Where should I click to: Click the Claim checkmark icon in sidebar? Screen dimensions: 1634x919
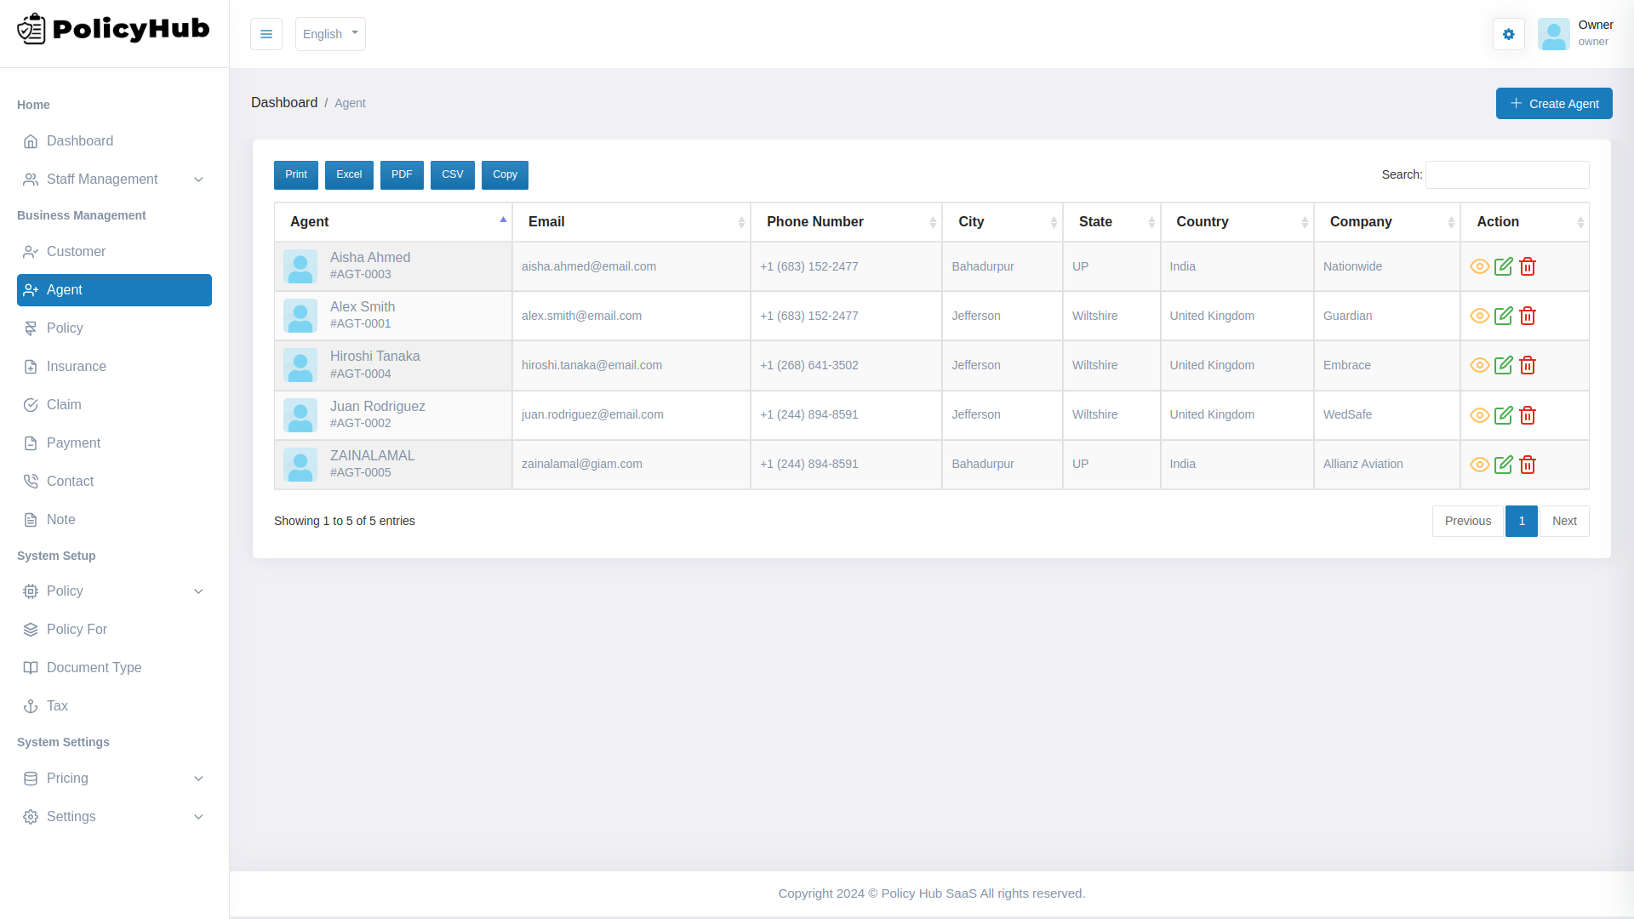[31, 404]
